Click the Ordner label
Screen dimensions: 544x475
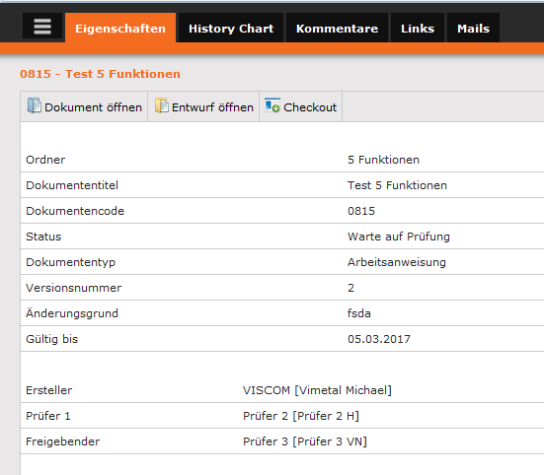coord(45,160)
